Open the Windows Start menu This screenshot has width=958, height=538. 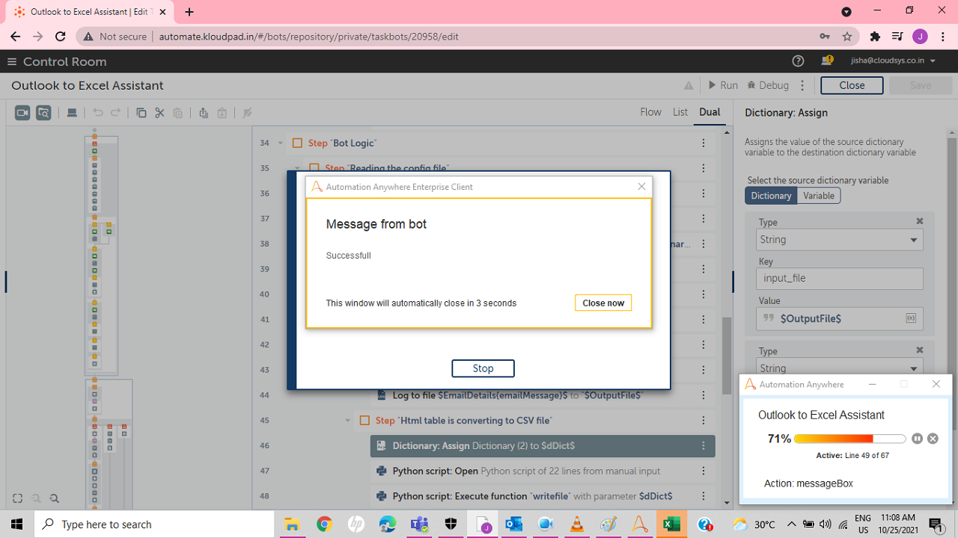click(x=16, y=525)
